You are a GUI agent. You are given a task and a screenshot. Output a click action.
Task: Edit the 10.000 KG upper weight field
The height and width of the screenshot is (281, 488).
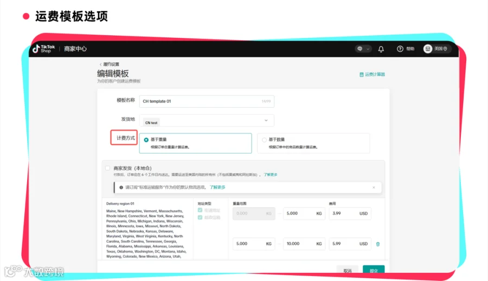[x=304, y=244]
